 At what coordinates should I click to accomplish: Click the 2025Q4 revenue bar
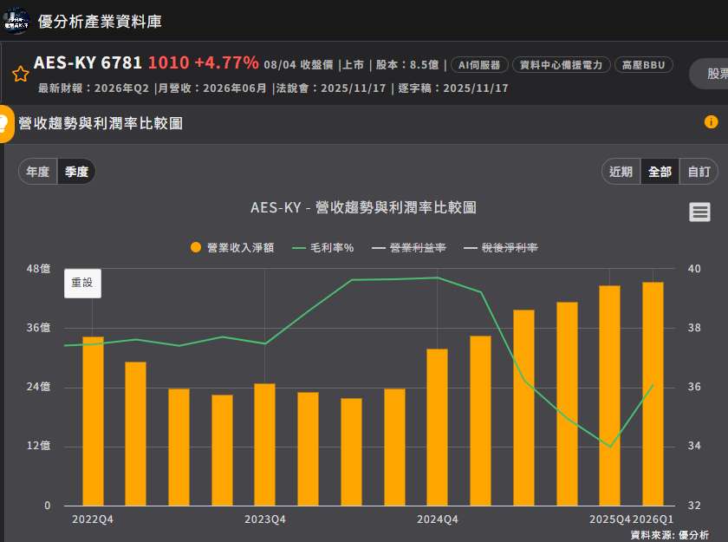click(609, 395)
